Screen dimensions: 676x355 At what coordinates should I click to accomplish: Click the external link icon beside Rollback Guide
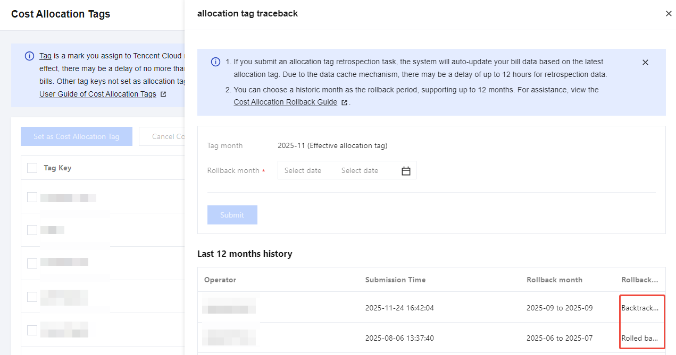[345, 102]
